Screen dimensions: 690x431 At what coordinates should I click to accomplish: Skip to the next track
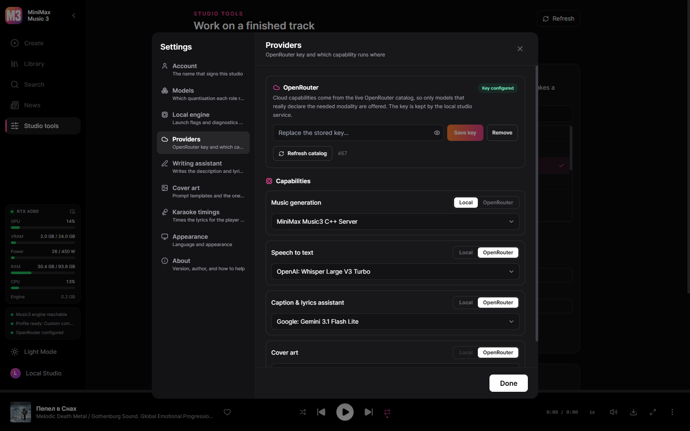click(369, 412)
